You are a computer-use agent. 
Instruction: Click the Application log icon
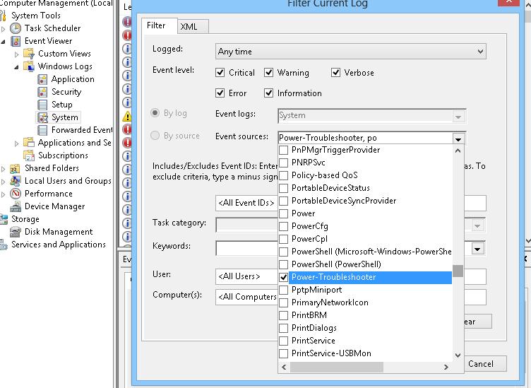(42, 79)
